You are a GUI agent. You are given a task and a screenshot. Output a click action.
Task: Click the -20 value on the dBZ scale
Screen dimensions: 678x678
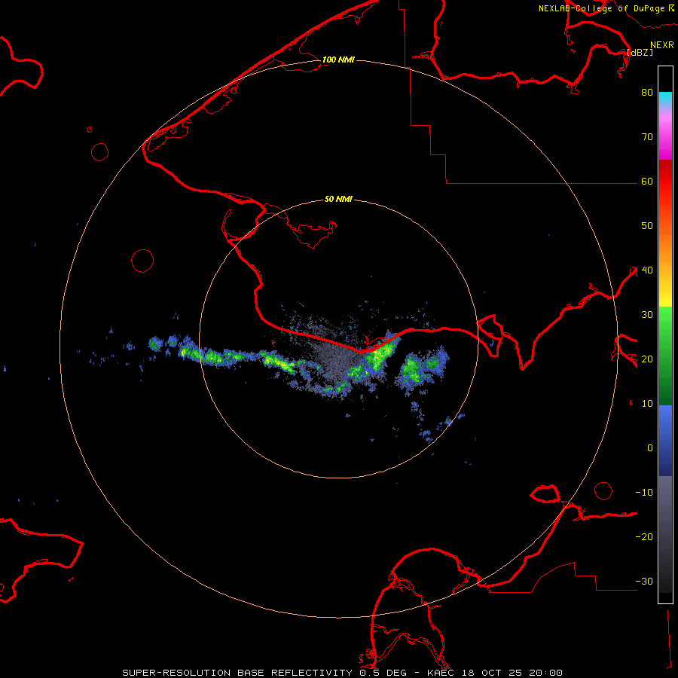(x=644, y=537)
